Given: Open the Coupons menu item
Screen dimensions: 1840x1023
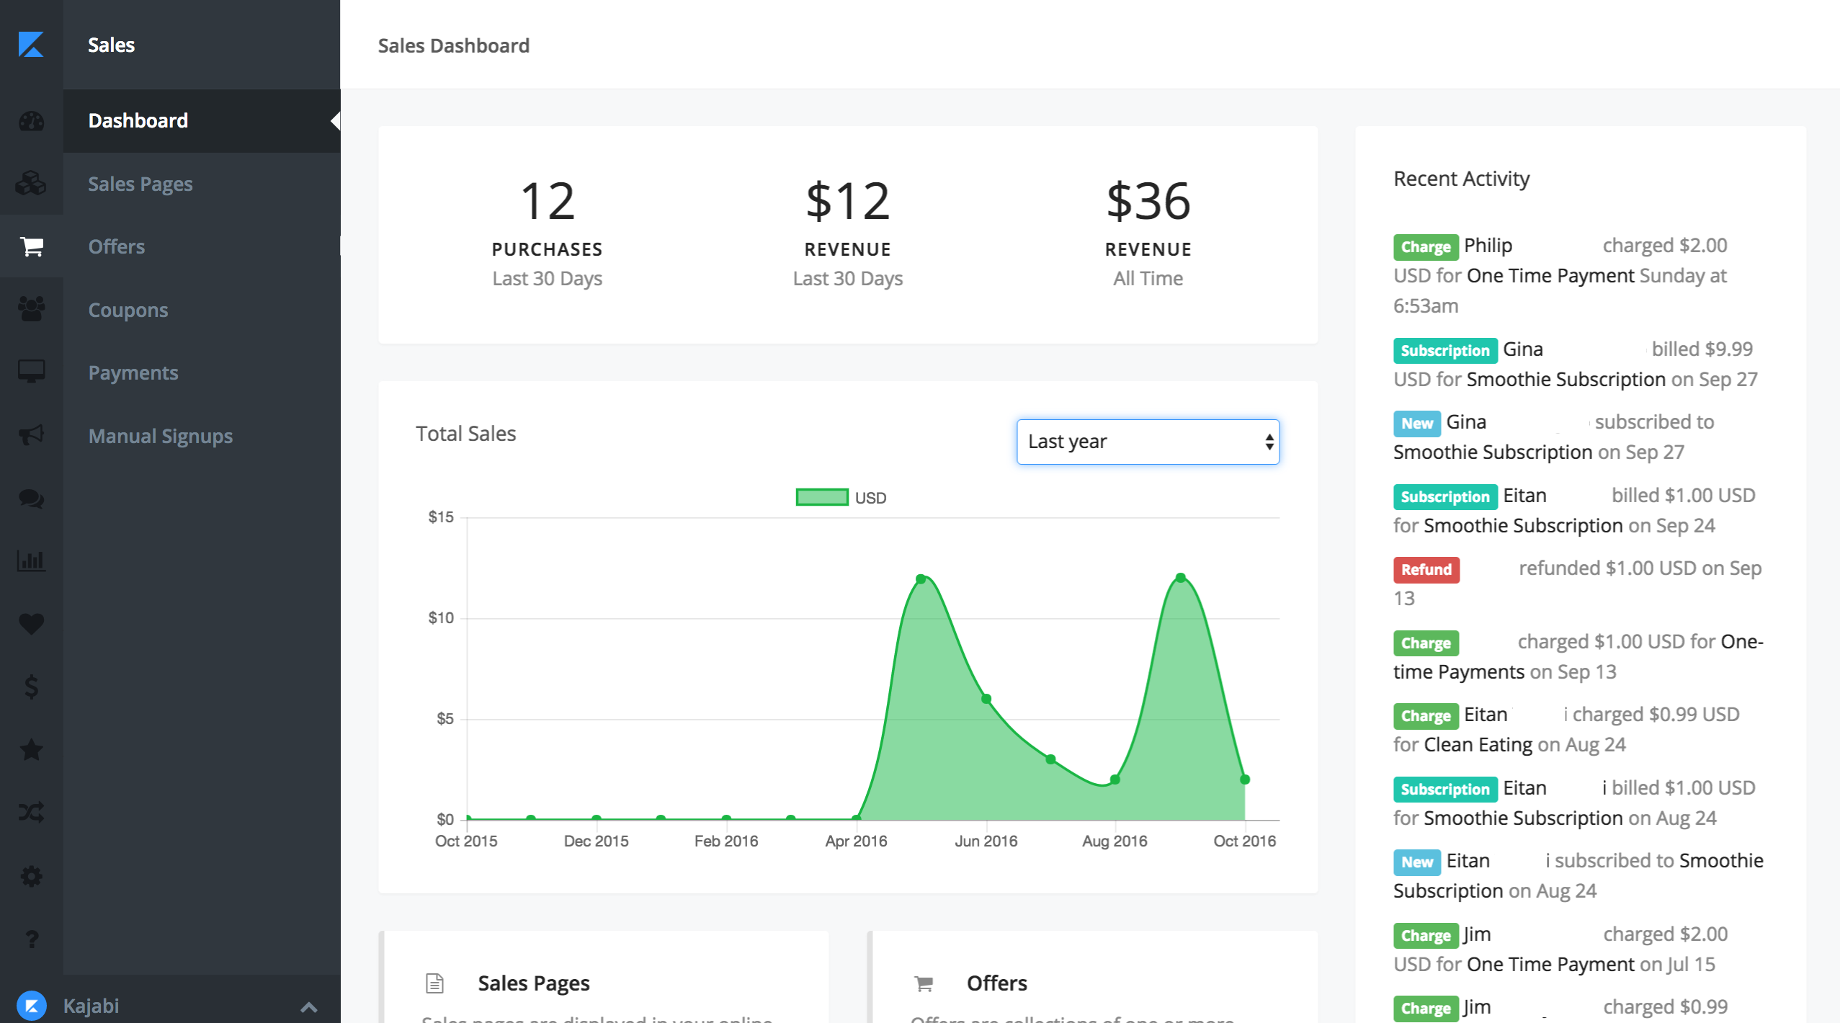Looking at the screenshot, I should [x=128, y=310].
